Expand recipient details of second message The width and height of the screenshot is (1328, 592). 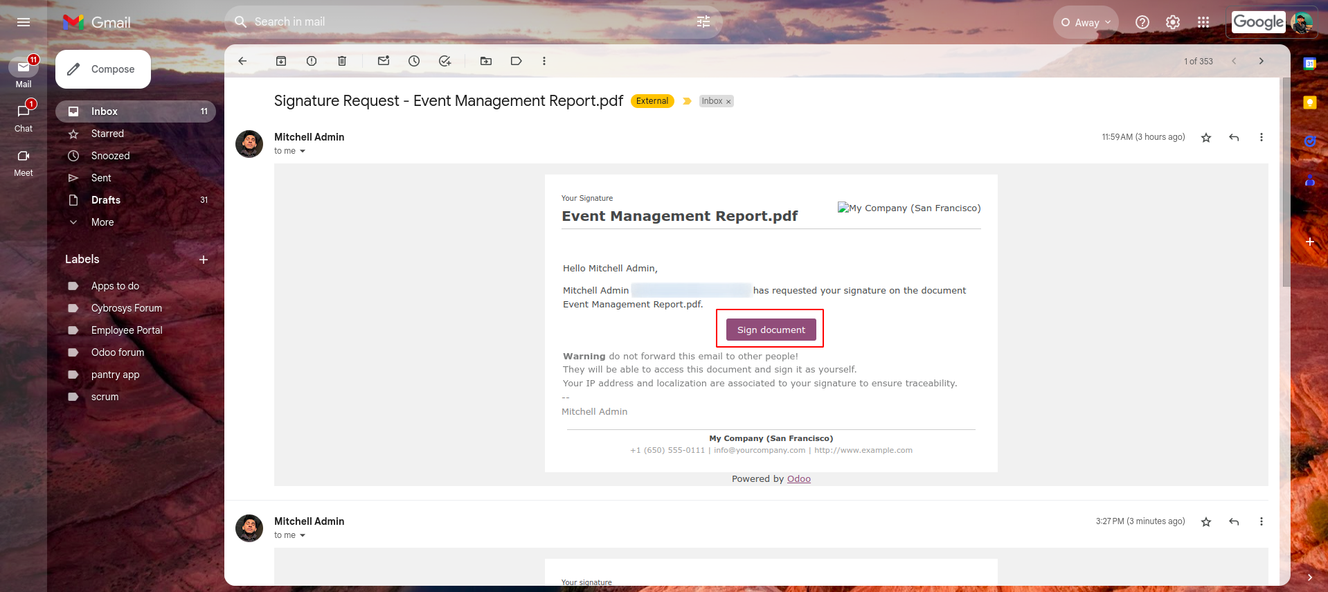point(303,535)
